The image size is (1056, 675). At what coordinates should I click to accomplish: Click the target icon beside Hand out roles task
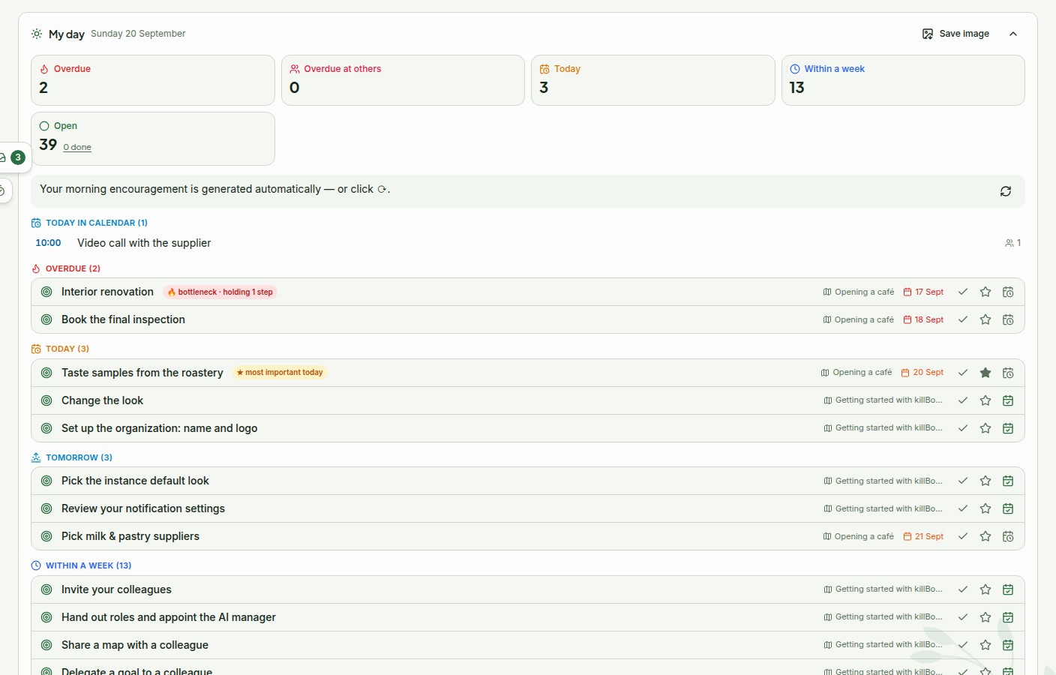pos(46,617)
